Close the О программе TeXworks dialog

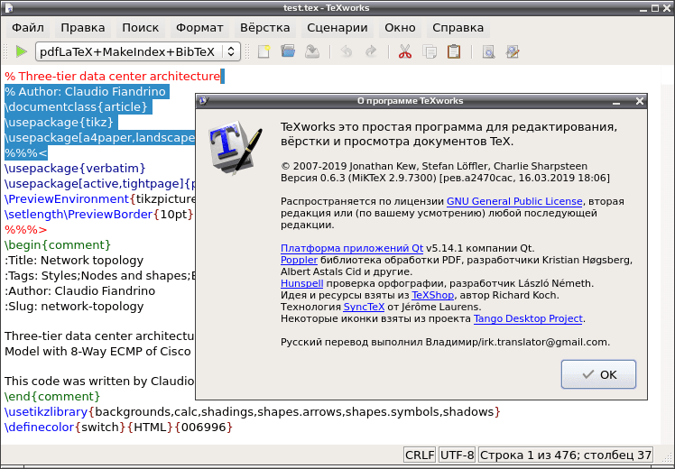click(639, 101)
